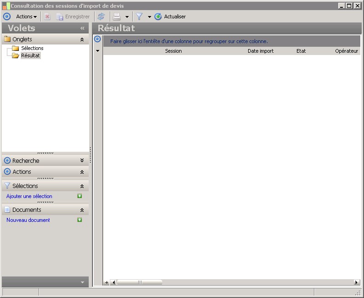Screen dimensions: 364x298
Task: Collapse the Onglets panel section
Action: [x=82, y=39]
